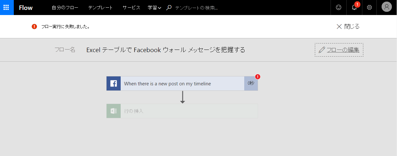Select the flow name text

(x=166, y=50)
